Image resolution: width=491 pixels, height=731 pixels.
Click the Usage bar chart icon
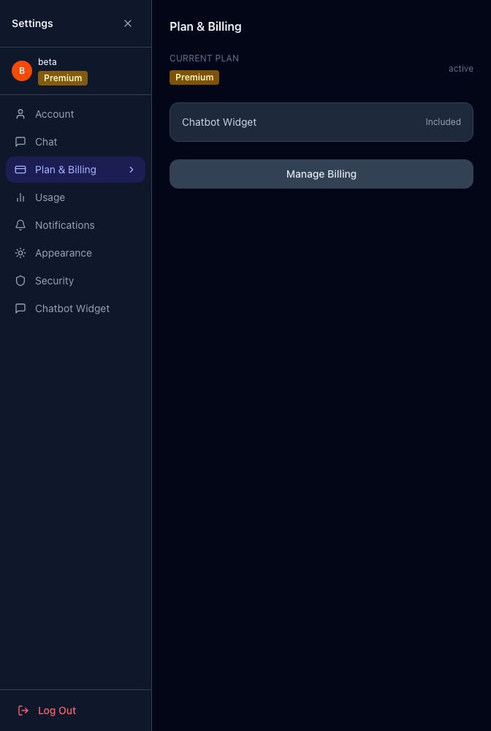click(20, 197)
